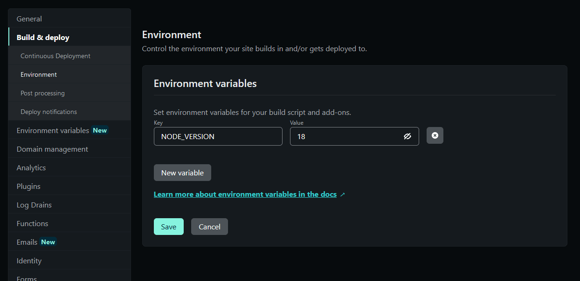Viewport: 580px width, 281px height.
Task: Open Continuous Deployment settings
Action: point(55,56)
